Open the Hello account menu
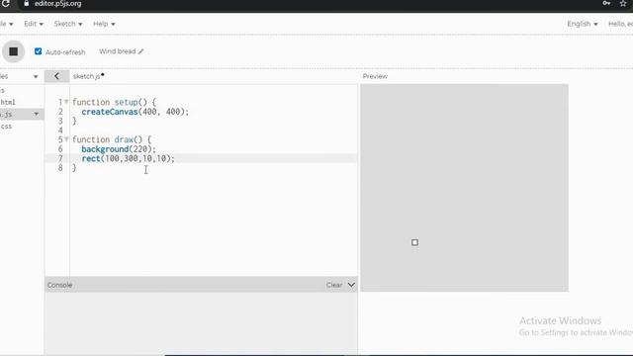Image resolution: width=633 pixels, height=356 pixels. pyautogui.click(x=620, y=24)
